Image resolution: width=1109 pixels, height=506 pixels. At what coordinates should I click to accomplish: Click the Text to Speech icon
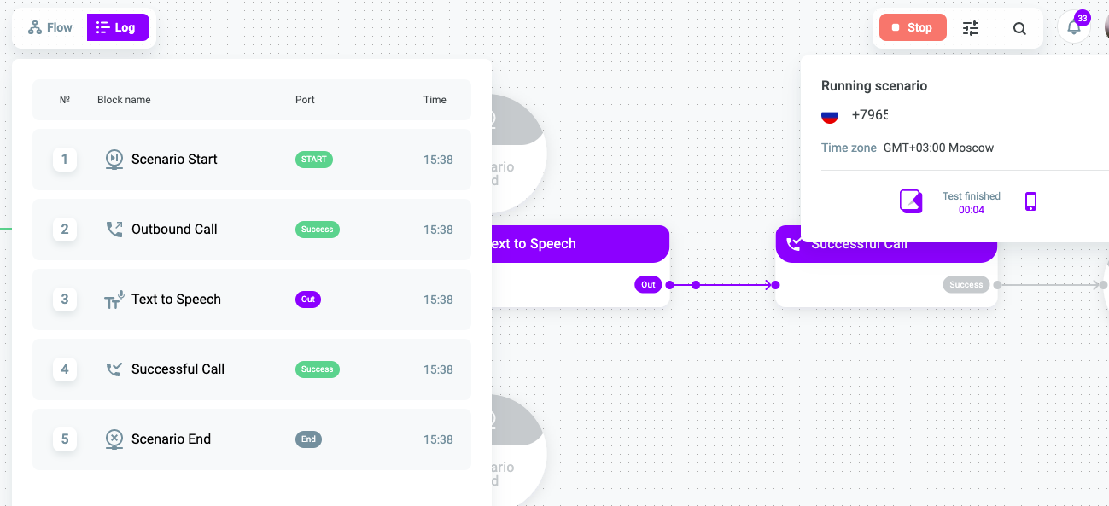tap(114, 300)
